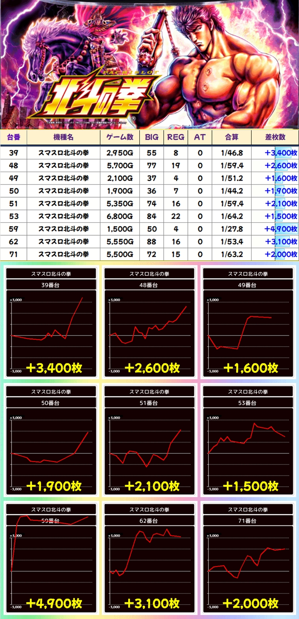Click the 71番台 graph title label
299x619 pixels.
(248, 521)
